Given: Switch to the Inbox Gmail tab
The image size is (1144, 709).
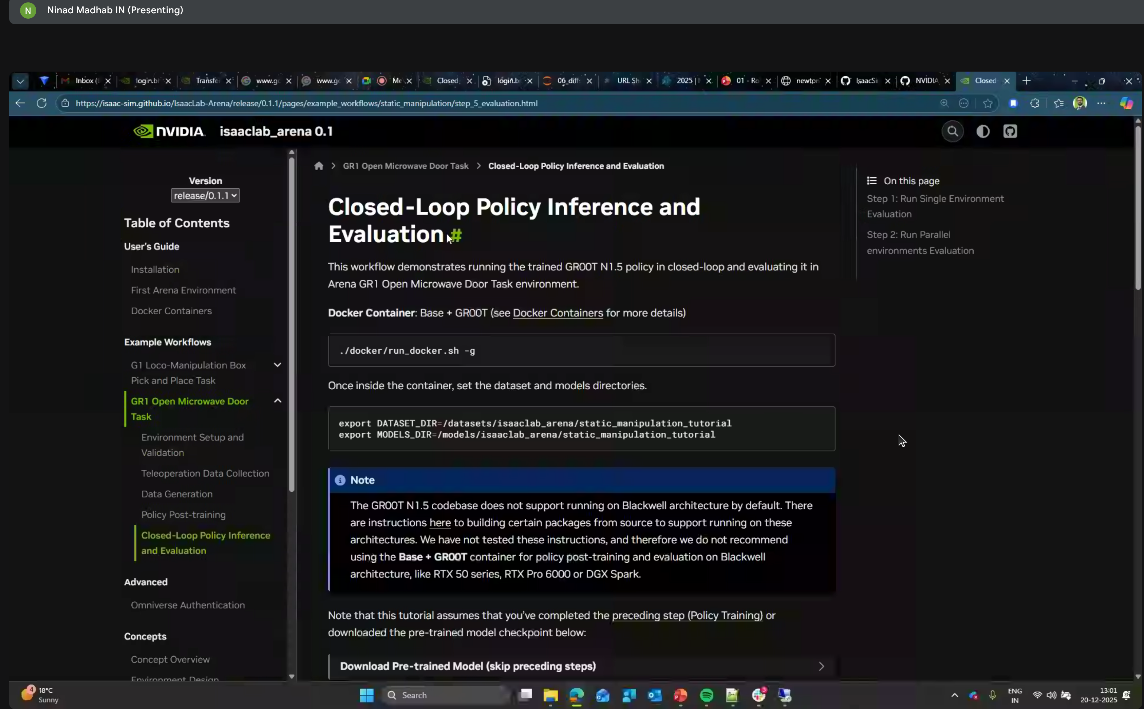Looking at the screenshot, I should tap(85, 81).
